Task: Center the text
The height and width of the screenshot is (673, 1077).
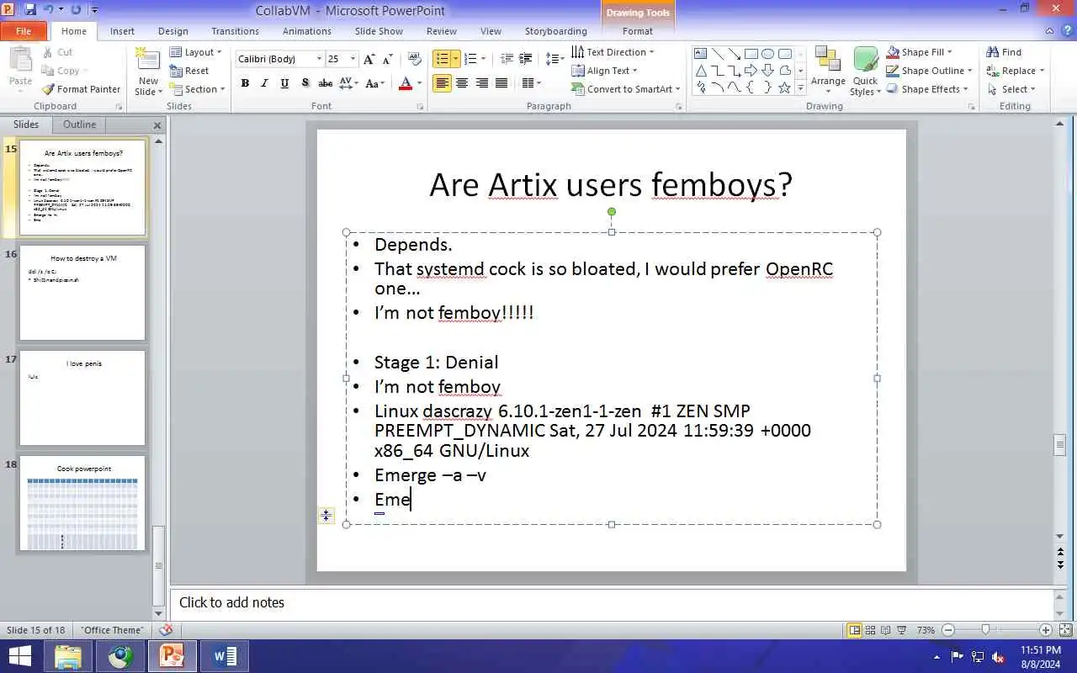Action: coord(462,83)
